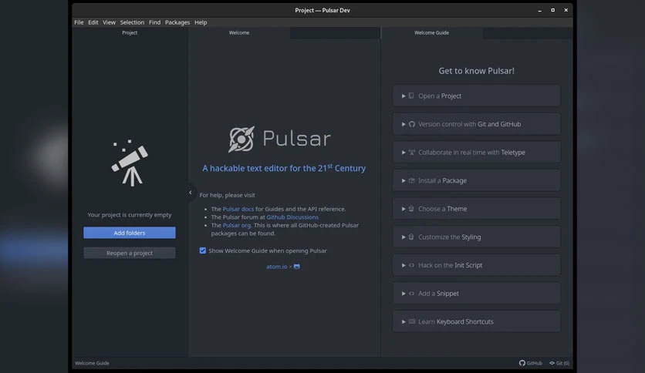The height and width of the screenshot is (373, 645).
Task: Click the Get to know Pulsar! heading
Action: coord(476,71)
